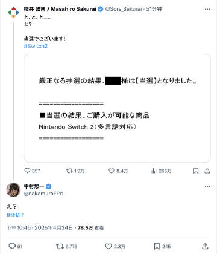
Task: Reply to 中村悠一's tweet
Action: [x=12, y=246]
